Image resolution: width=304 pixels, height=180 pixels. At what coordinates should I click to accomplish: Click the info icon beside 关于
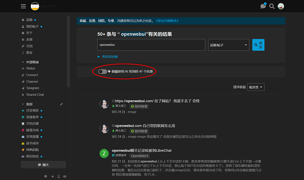(x=23, y=33)
